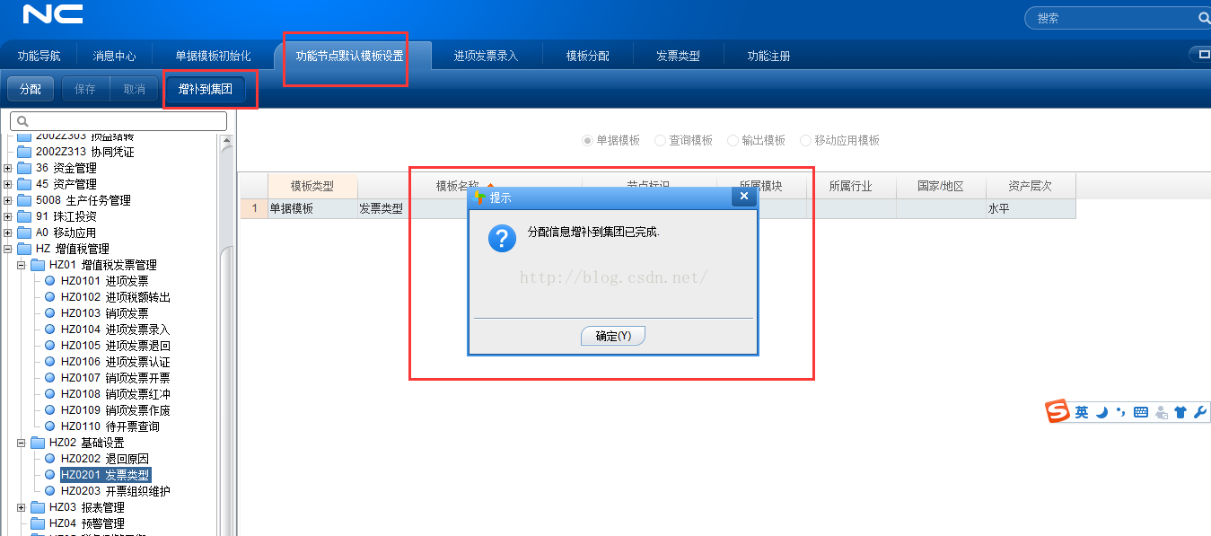This screenshot has height=536, width=1211.
Task: Select HZ0104 进项发票录入 tree item
Action: point(115,330)
